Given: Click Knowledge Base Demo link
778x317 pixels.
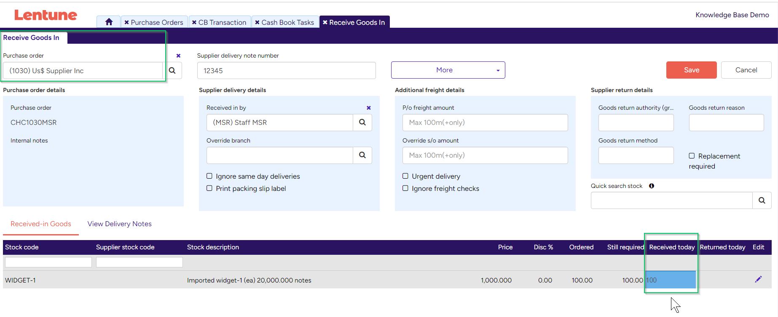Looking at the screenshot, I should coord(732,15).
